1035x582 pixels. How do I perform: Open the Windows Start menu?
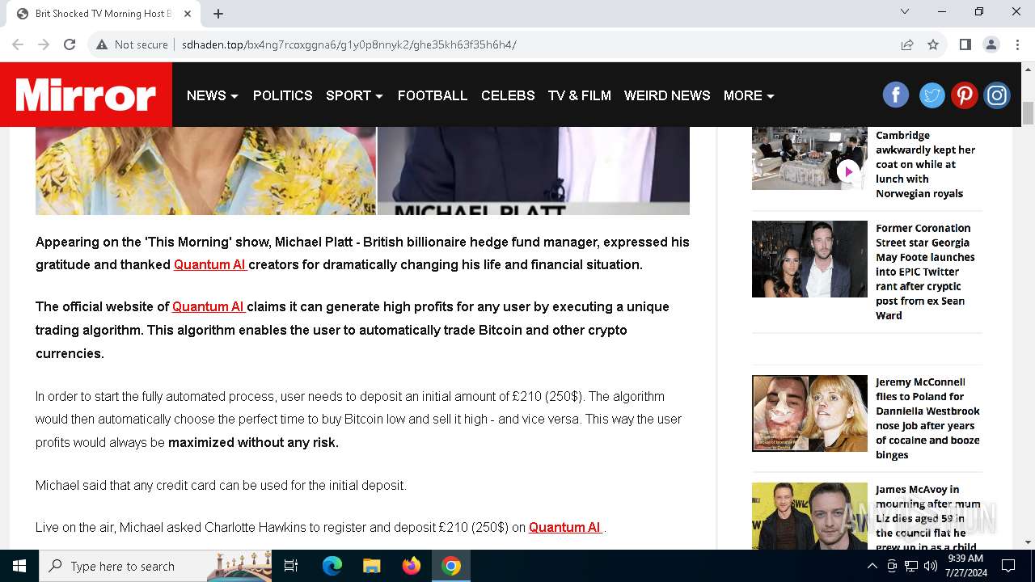click(x=19, y=566)
